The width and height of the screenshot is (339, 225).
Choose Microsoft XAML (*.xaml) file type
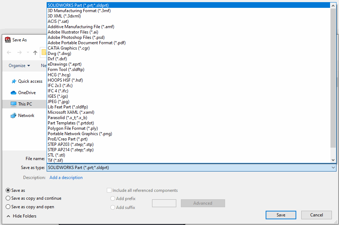tap(188, 112)
